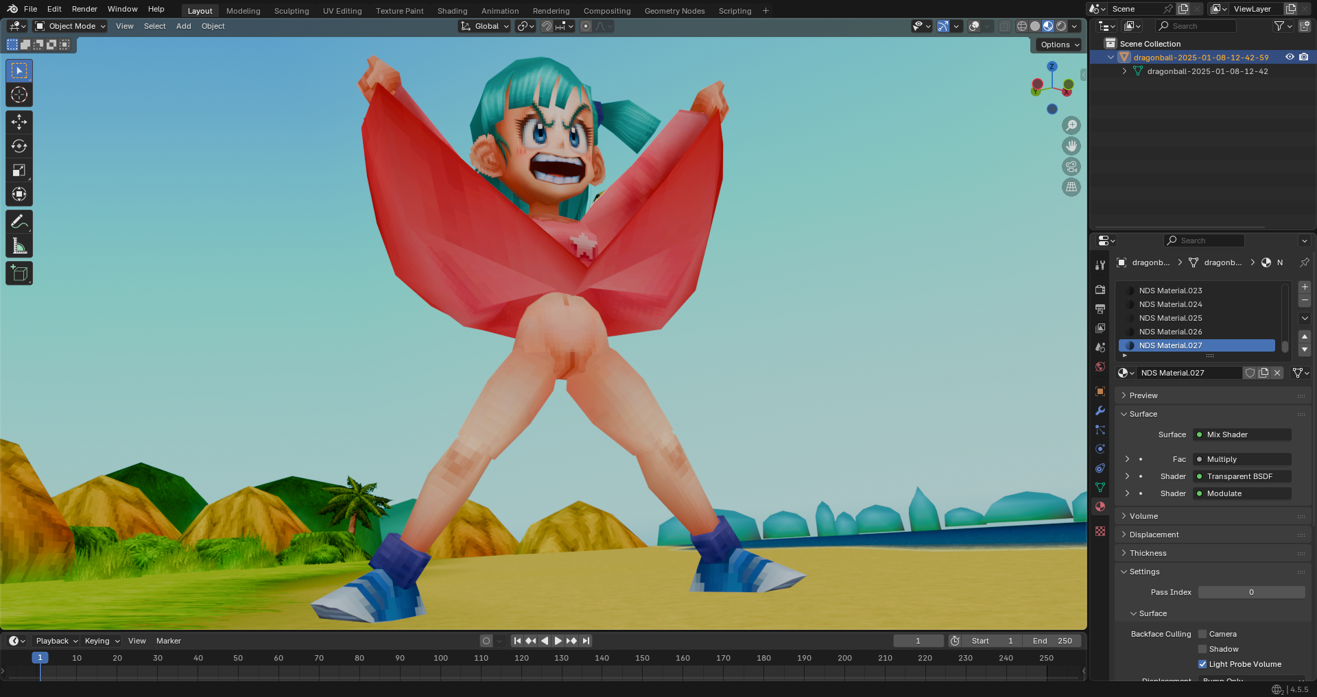Open the Object Constraints properties tab
This screenshot has height=697, width=1317.
(x=1100, y=468)
